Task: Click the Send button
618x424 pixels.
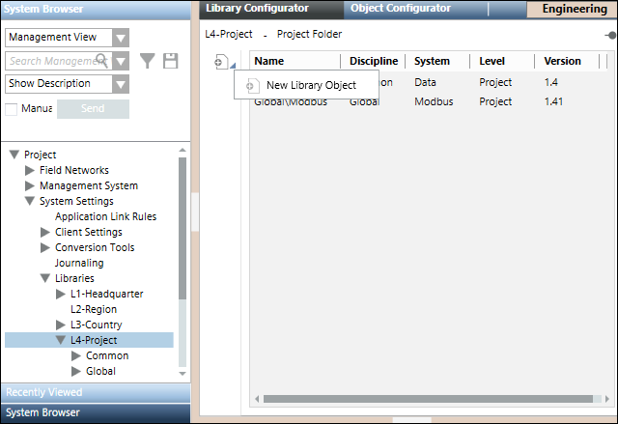Action: 93,108
